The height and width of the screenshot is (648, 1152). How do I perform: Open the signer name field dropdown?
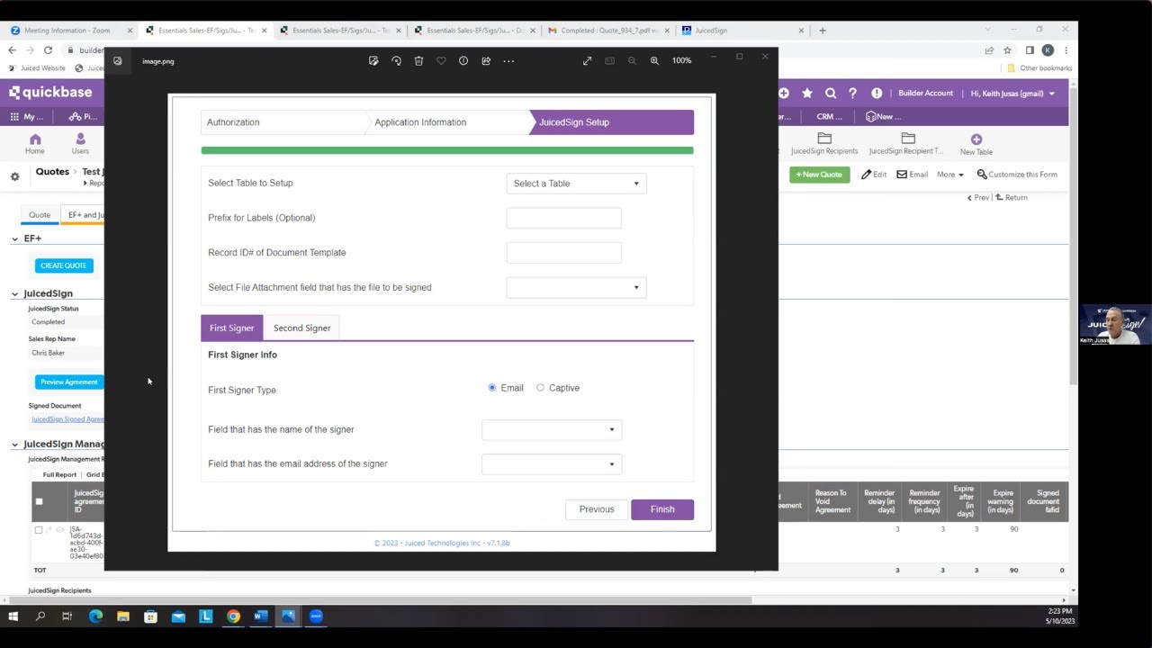[x=551, y=430]
